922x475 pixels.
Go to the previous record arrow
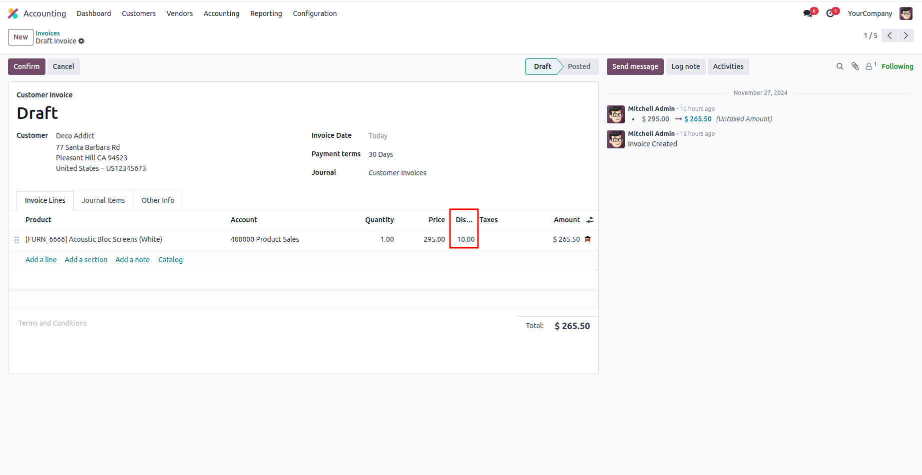[890, 35]
